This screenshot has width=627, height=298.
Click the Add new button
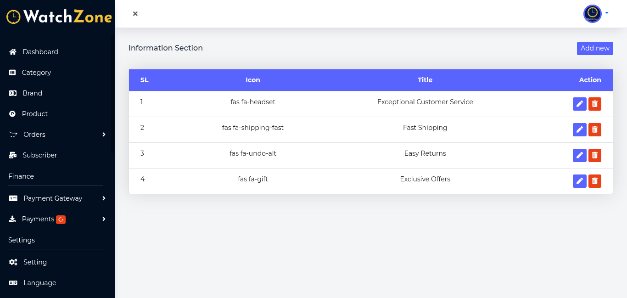click(x=595, y=48)
